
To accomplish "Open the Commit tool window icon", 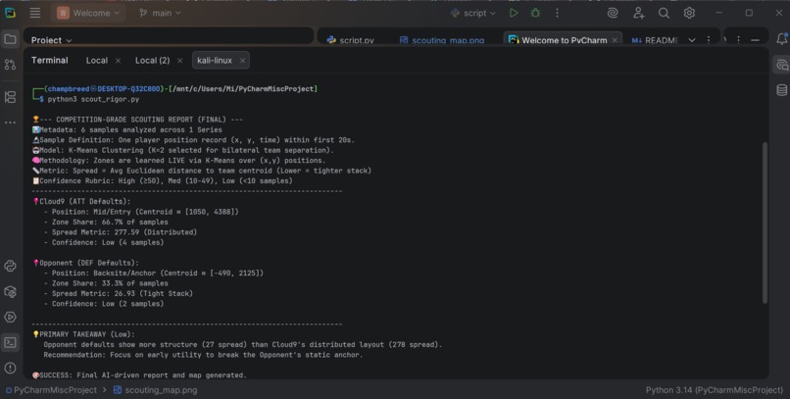I will click(10, 65).
